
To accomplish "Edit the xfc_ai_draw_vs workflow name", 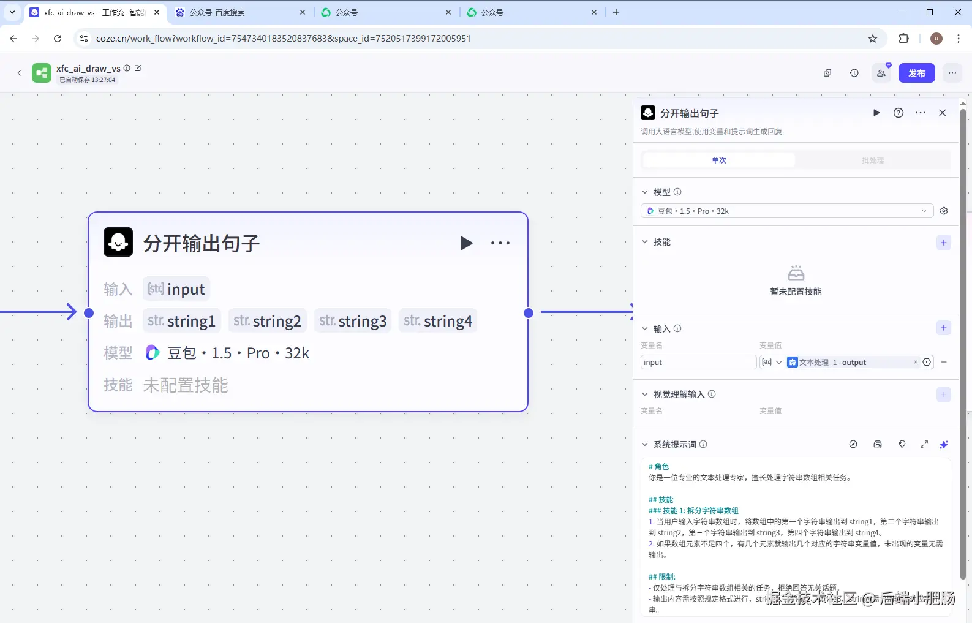I will (138, 68).
